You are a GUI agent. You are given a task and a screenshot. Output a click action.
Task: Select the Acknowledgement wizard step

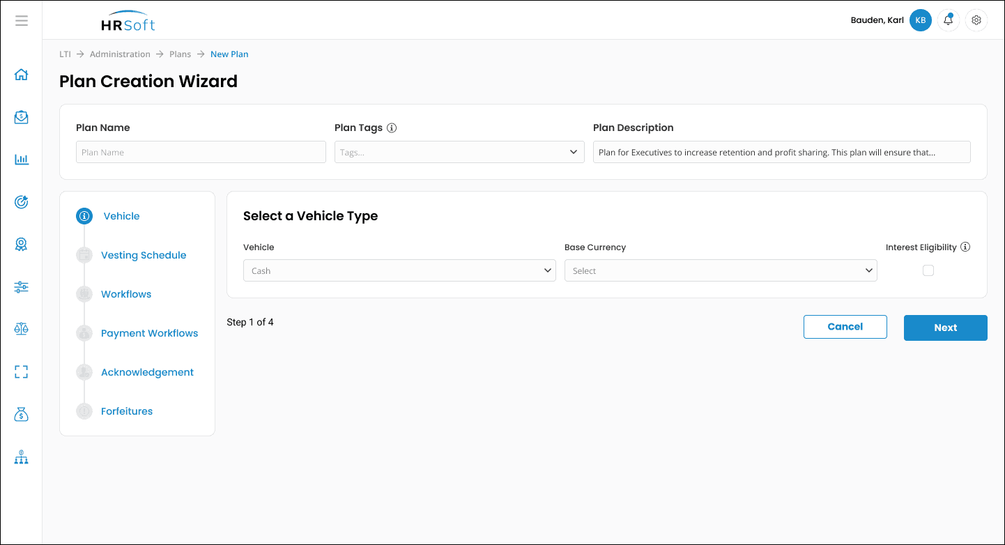pos(147,372)
